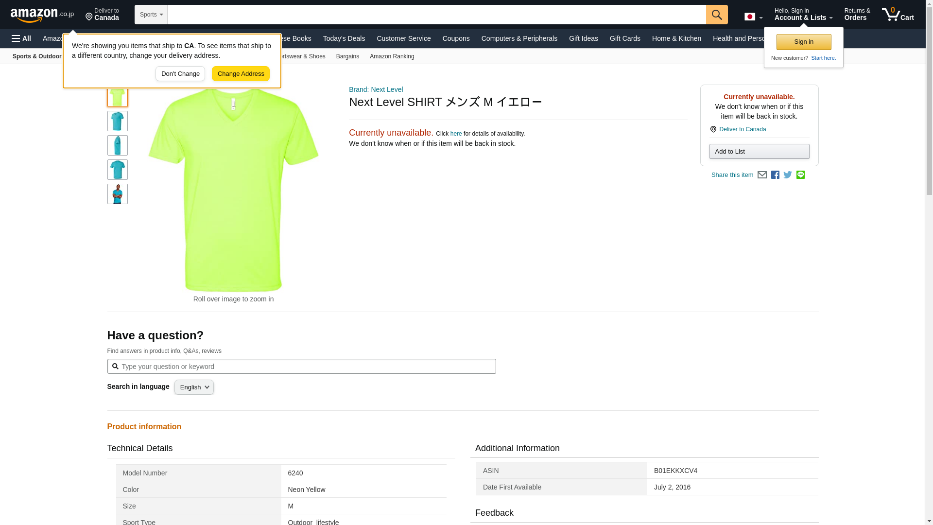Open the shopping cart icon
This screenshot has width=933, height=525.
point(898,15)
